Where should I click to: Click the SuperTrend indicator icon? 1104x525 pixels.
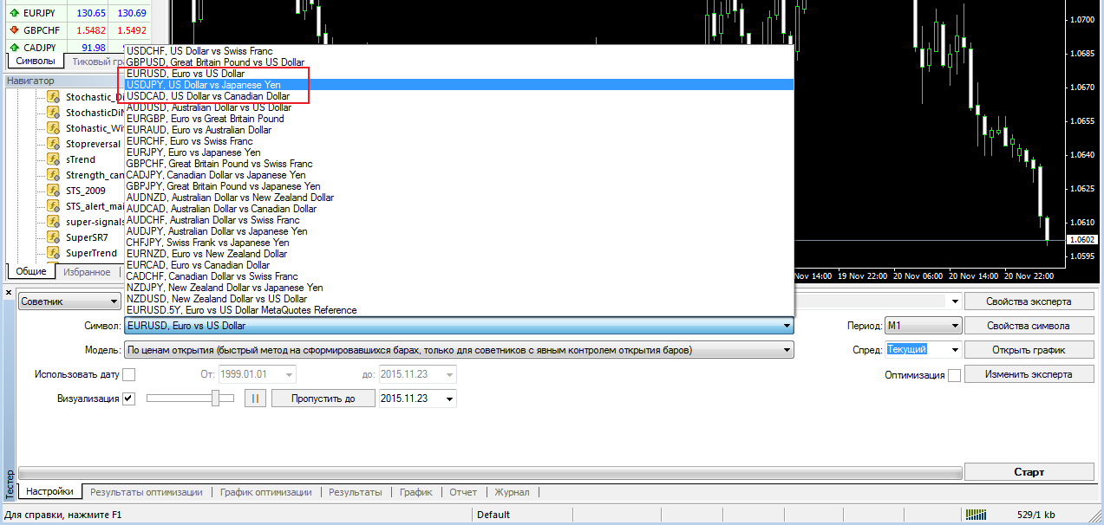tap(54, 253)
